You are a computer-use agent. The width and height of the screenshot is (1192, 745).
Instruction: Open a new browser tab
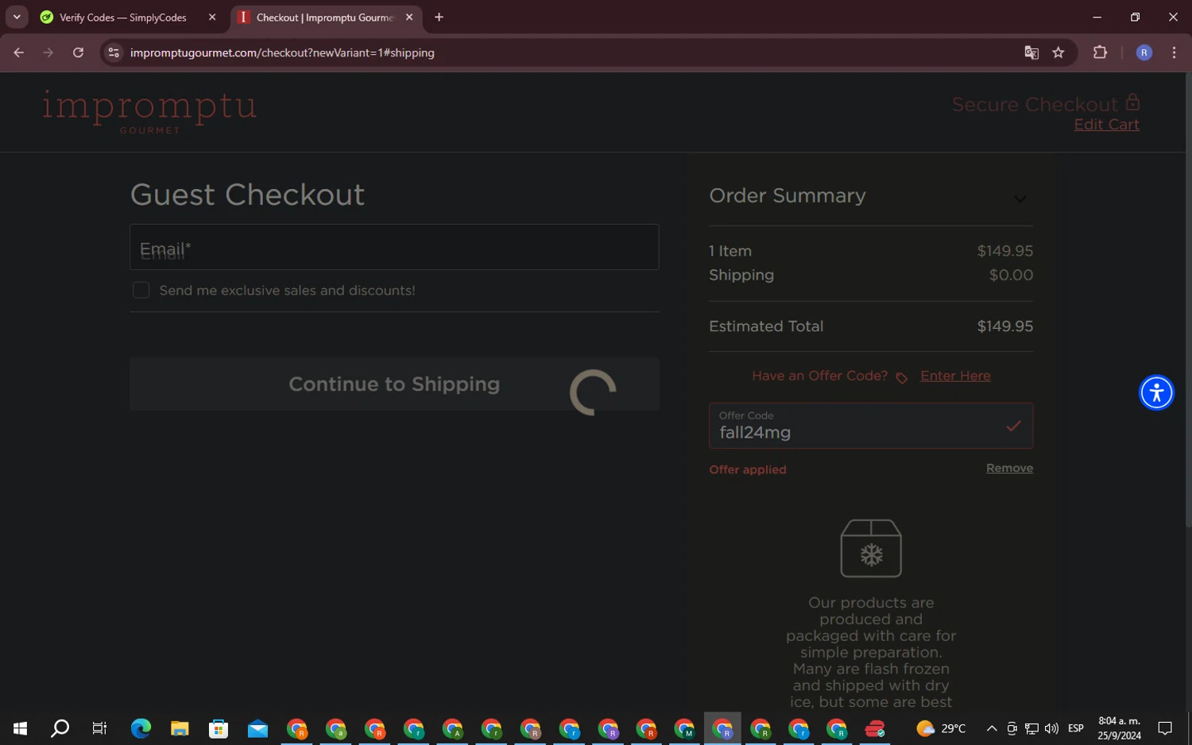tap(439, 17)
